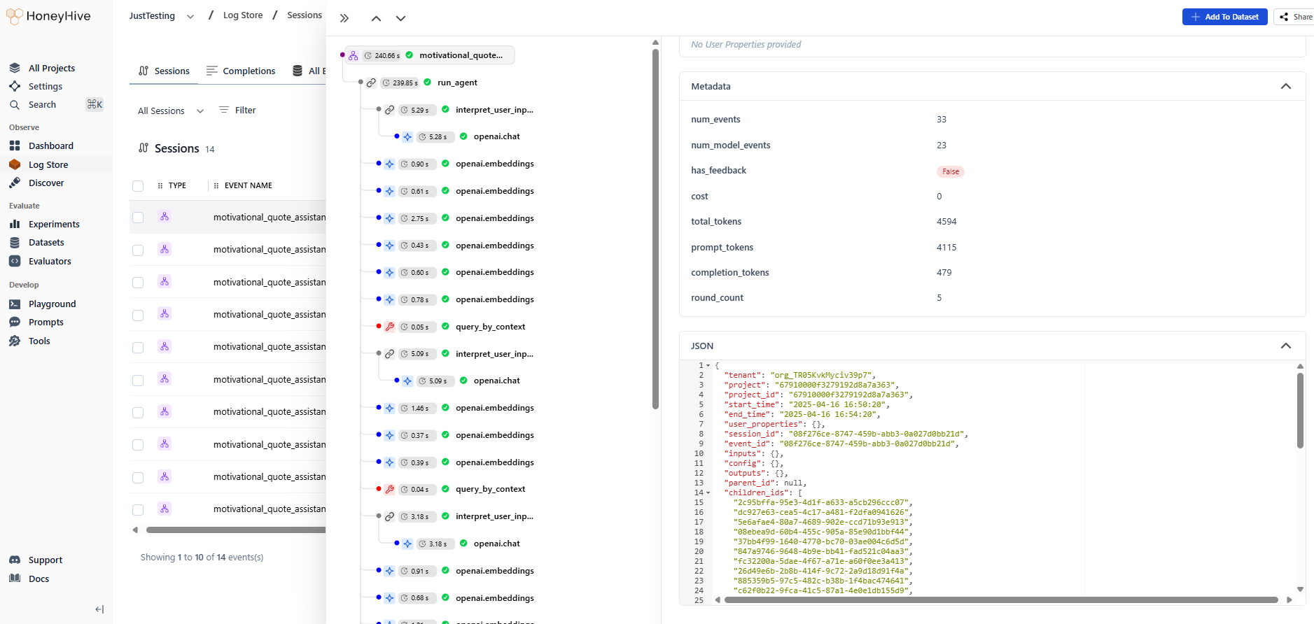
Task: Toggle select-all sessions checkbox
Action: (x=138, y=186)
